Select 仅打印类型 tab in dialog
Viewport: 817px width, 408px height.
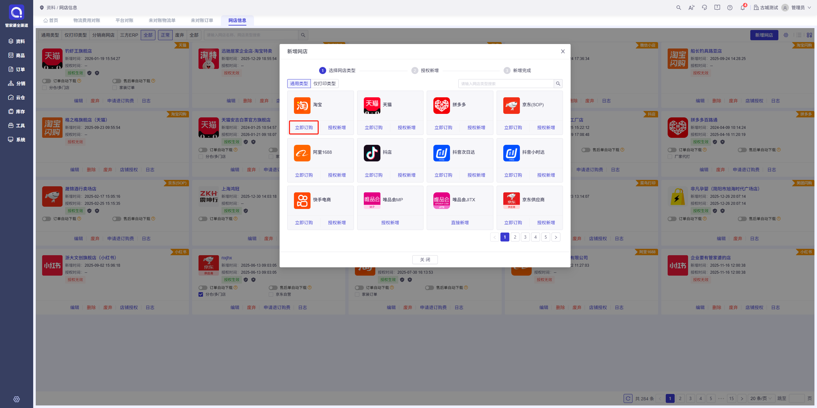pyautogui.click(x=325, y=84)
